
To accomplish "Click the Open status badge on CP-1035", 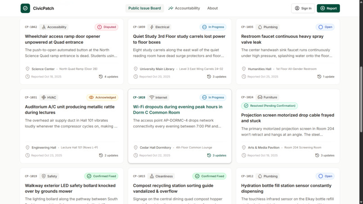I will click(x=325, y=27).
